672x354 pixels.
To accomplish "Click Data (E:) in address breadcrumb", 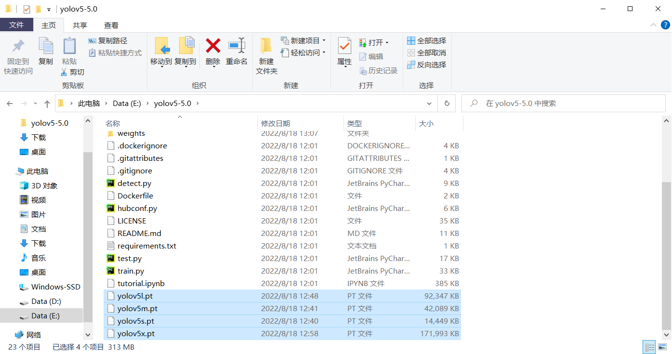I will click(127, 103).
